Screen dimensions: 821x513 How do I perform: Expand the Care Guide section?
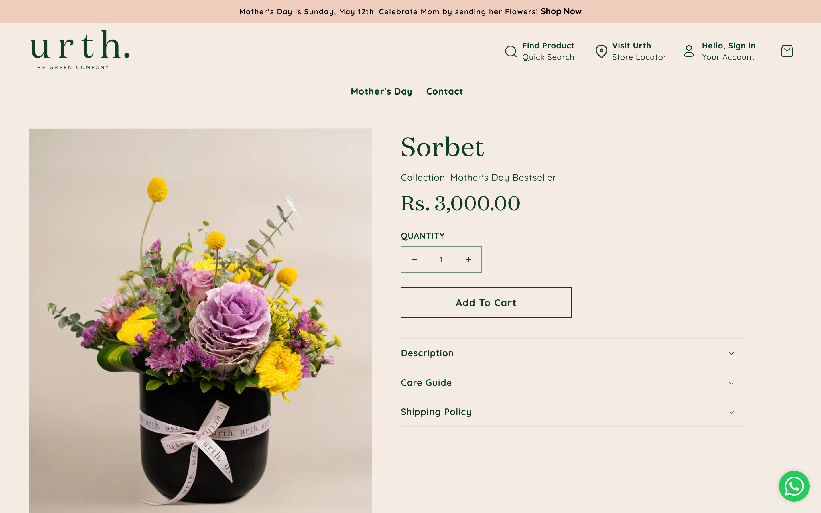coord(572,383)
